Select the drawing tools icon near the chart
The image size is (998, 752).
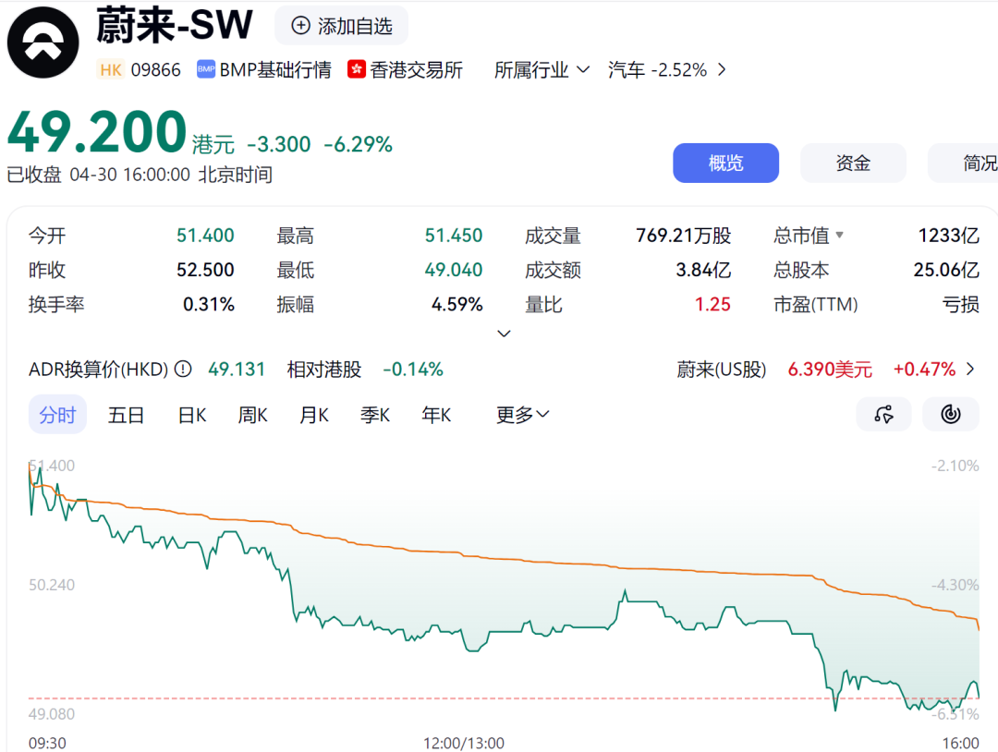[883, 414]
